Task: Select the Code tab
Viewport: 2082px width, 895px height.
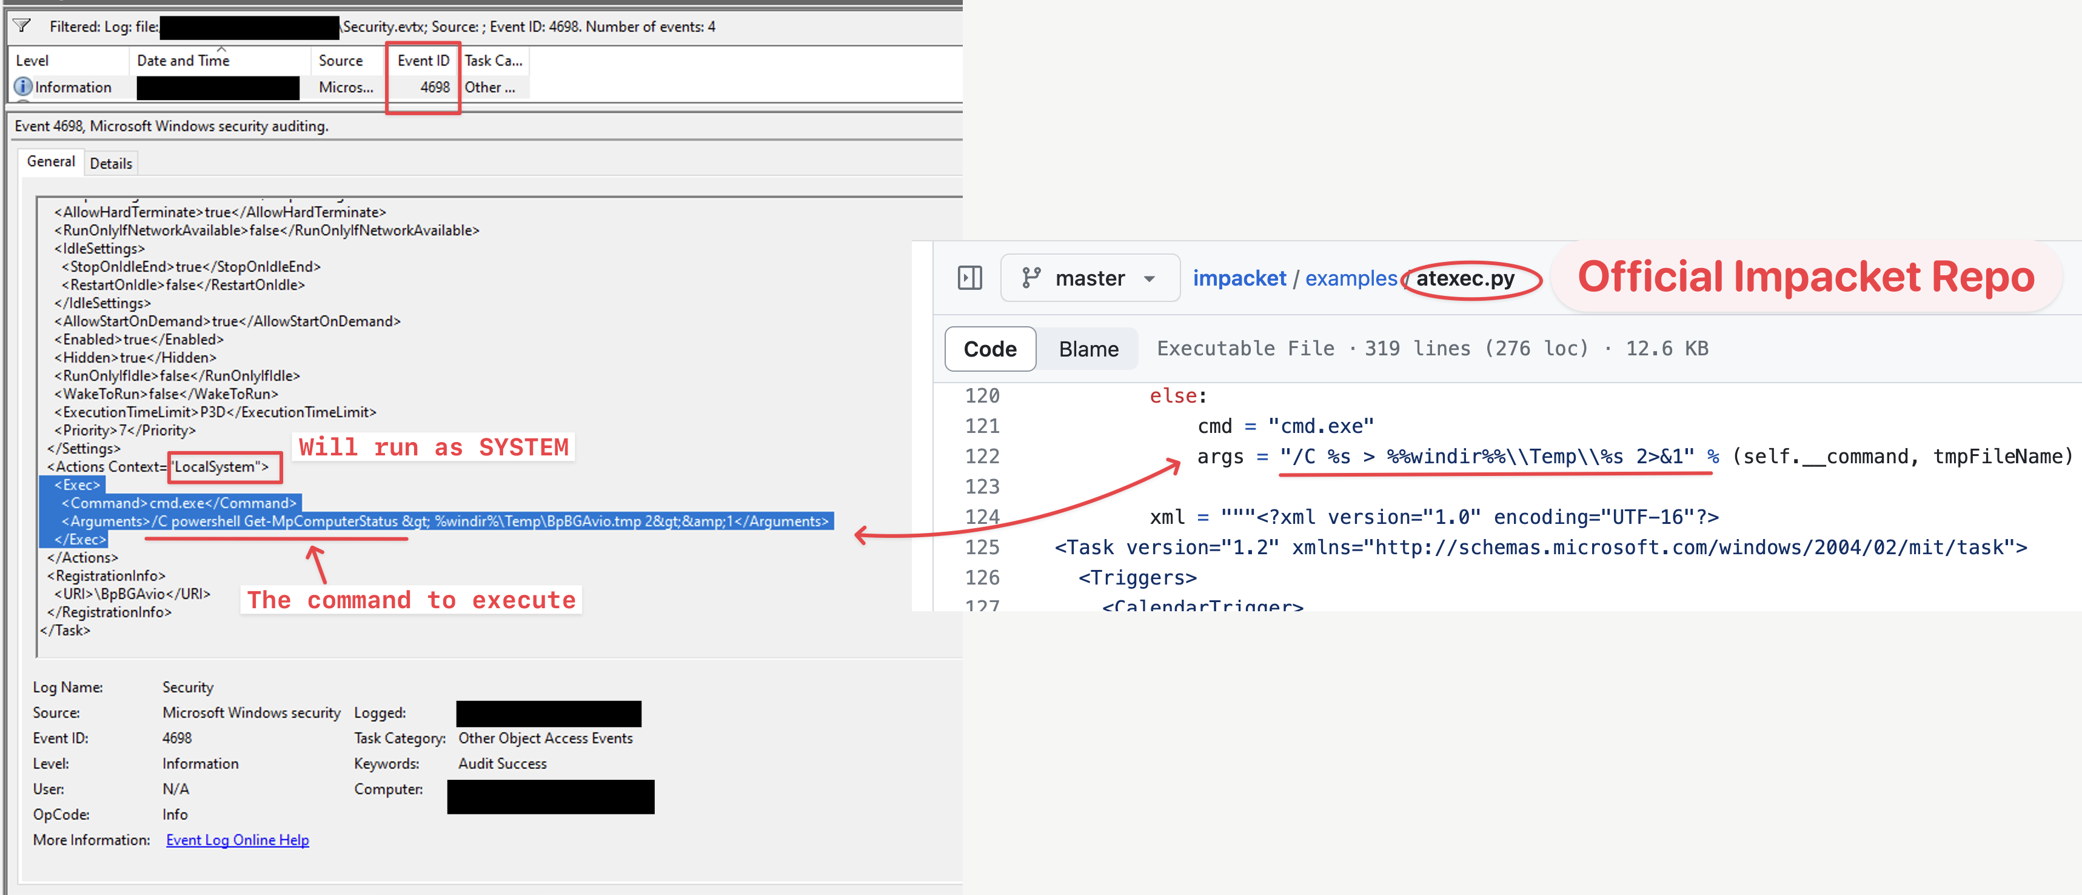Action: coord(989,349)
